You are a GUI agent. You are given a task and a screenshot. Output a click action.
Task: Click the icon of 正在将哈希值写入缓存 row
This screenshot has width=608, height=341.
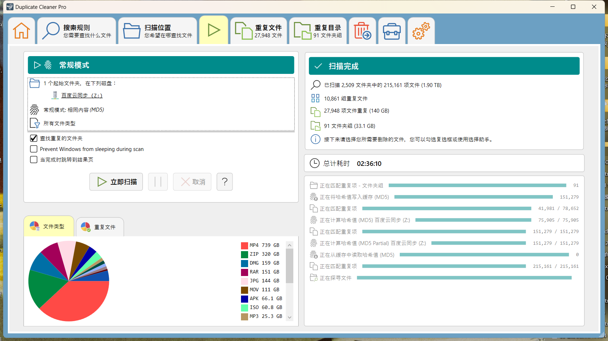pos(314,197)
